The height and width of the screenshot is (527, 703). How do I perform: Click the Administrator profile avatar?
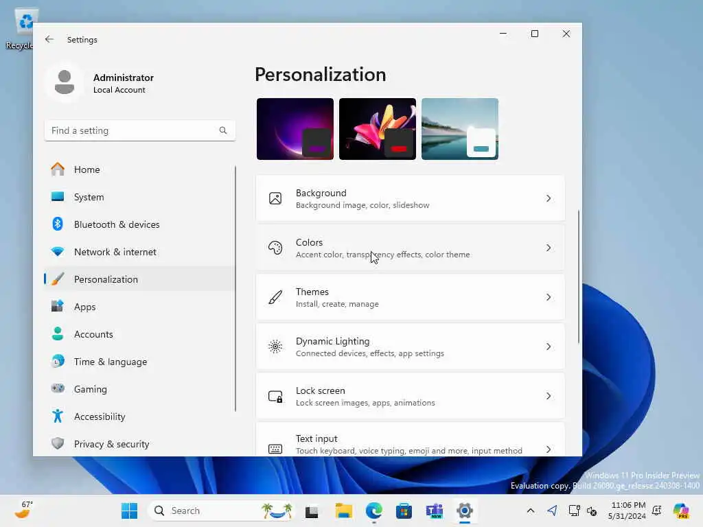click(65, 82)
